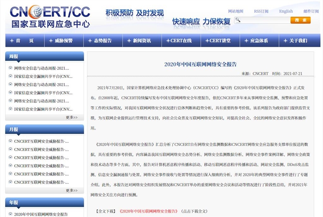Switch to the English version link
Screen dimensions: 323x217
[x=286, y=11]
